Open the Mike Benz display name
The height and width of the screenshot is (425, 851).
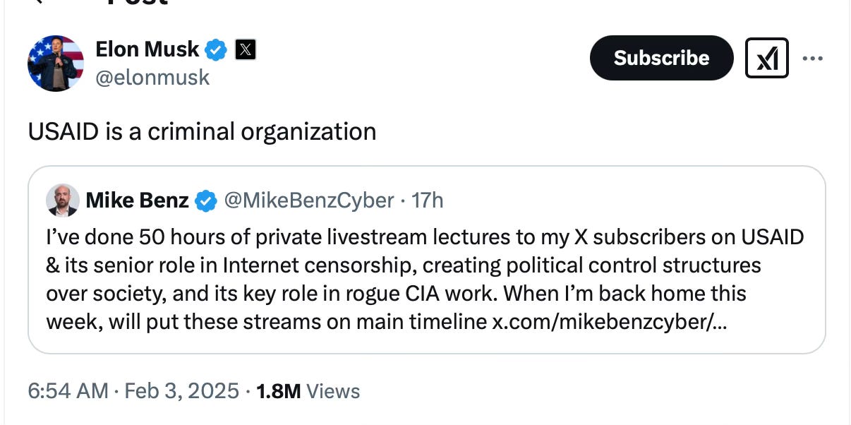[x=137, y=200]
